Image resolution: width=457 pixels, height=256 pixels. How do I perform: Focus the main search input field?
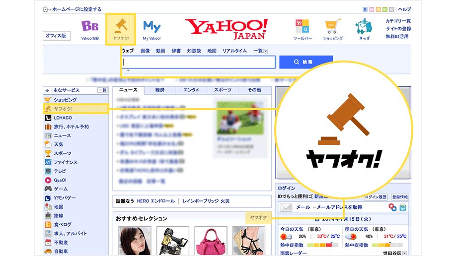[x=199, y=62]
